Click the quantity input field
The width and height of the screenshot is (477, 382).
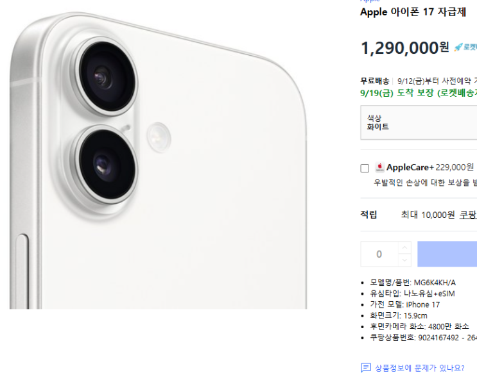point(379,254)
